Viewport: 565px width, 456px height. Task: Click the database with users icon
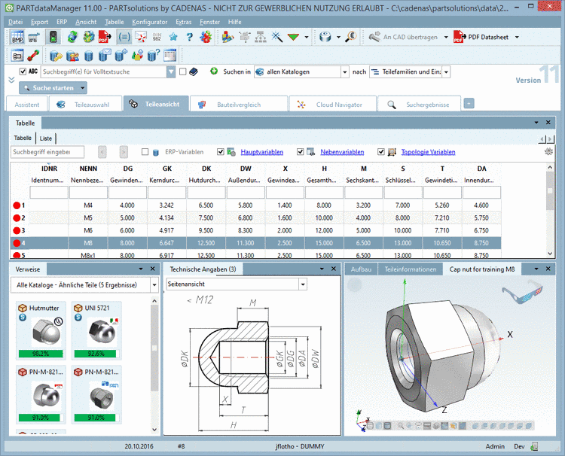coord(72,56)
